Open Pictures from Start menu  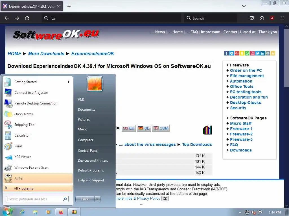[84, 119]
